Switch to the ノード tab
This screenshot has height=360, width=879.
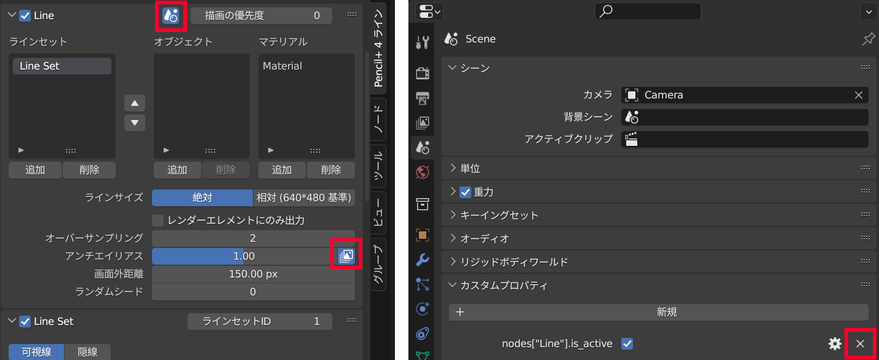tap(379, 119)
